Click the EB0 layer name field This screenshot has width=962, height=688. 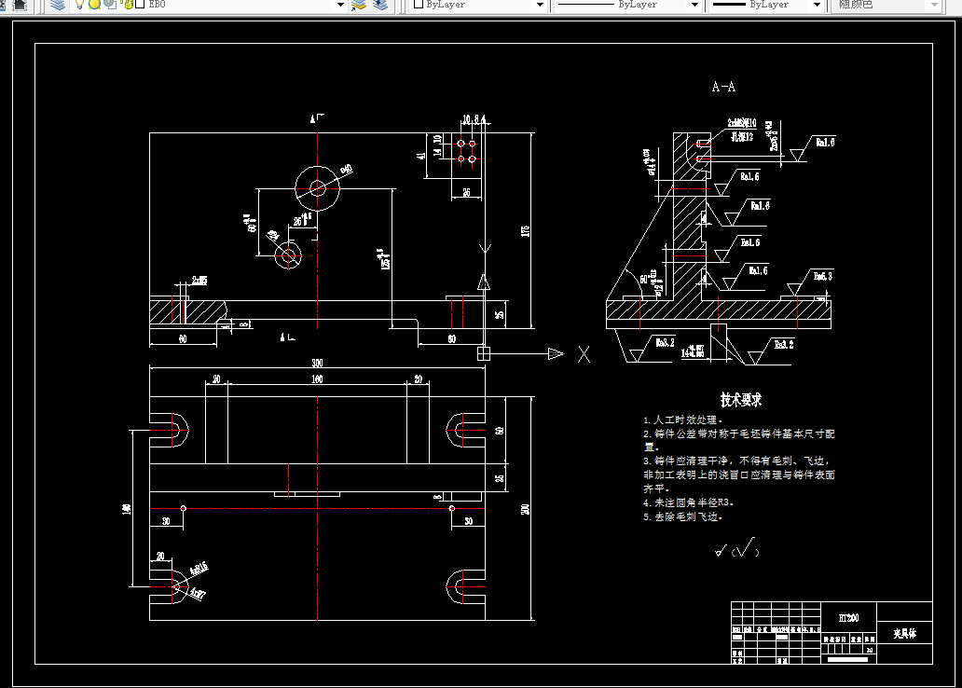click(240, 5)
